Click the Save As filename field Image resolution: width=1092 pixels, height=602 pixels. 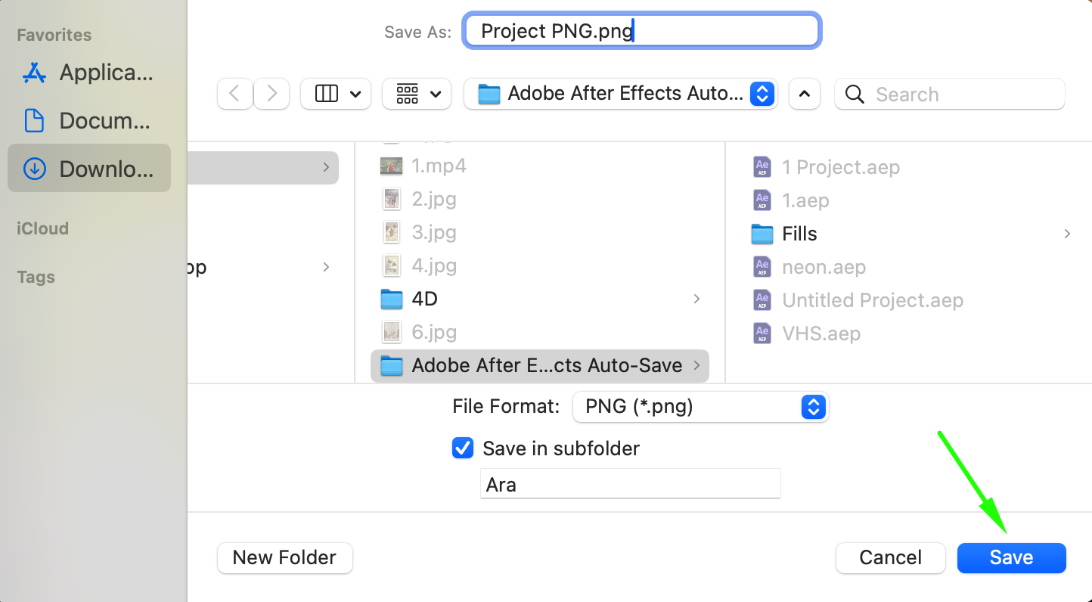pyautogui.click(x=641, y=31)
